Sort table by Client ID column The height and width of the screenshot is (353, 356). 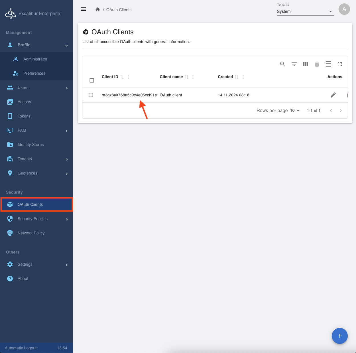(x=122, y=77)
